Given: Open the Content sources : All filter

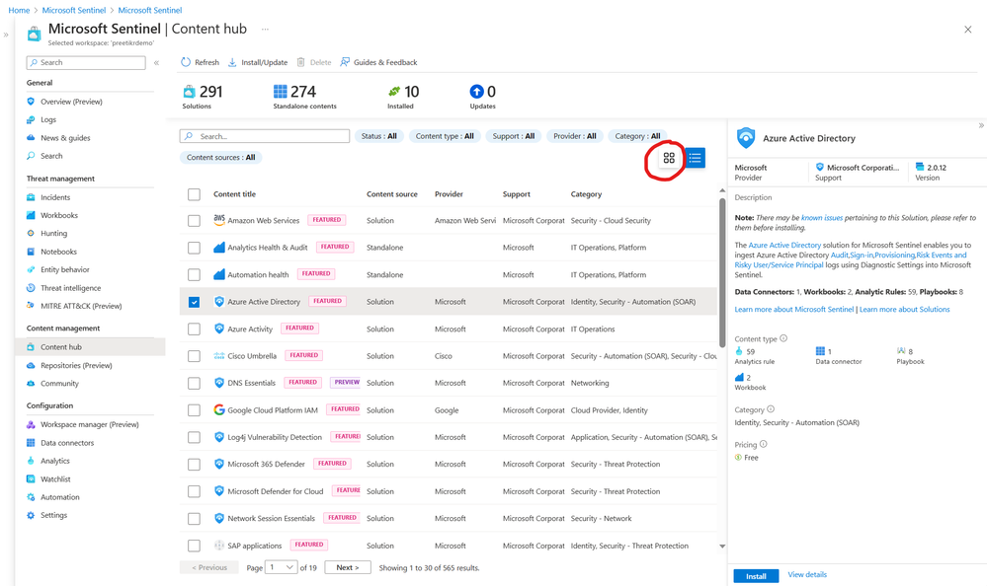Looking at the screenshot, I should [x=221, y=157].
